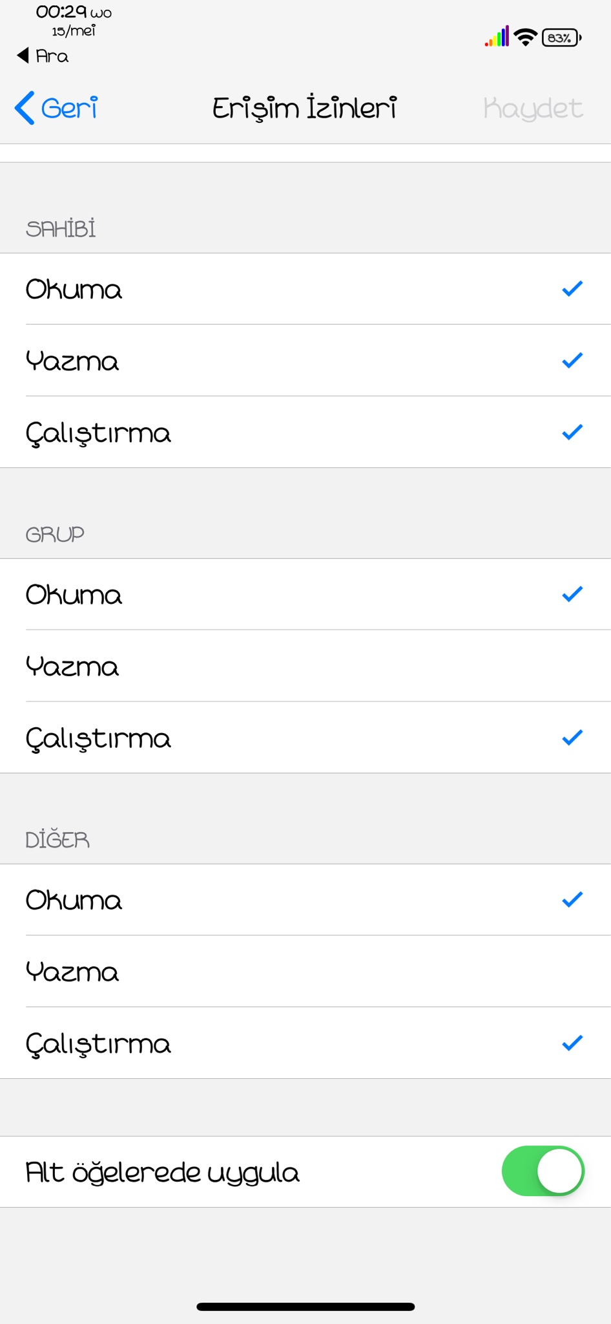This screenshot has width=611, height=1324.
Task: Enable Yazma under DİĞER section
Action: click(305, 971)
